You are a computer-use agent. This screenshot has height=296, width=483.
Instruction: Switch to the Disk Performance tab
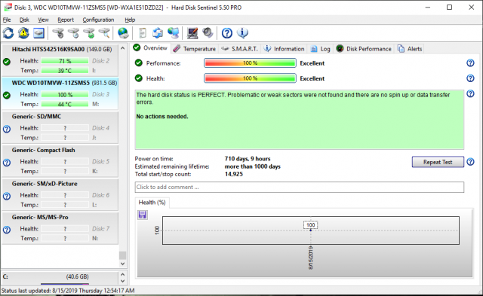pos(364,49)
